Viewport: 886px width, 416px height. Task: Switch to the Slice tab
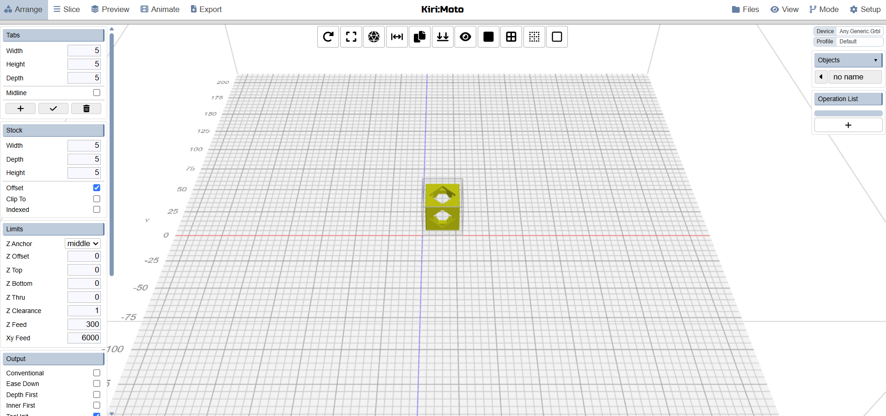click(67, 9)
